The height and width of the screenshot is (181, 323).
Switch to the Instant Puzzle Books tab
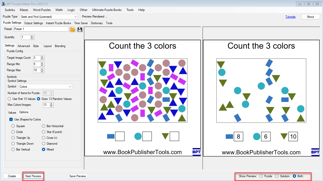point(58,23)
